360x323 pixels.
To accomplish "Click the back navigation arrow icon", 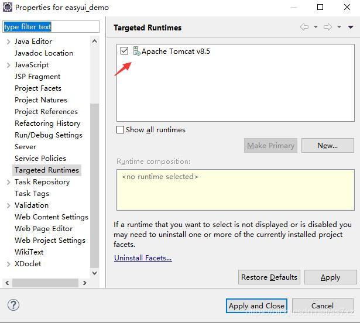I will (x=304, y=27).
